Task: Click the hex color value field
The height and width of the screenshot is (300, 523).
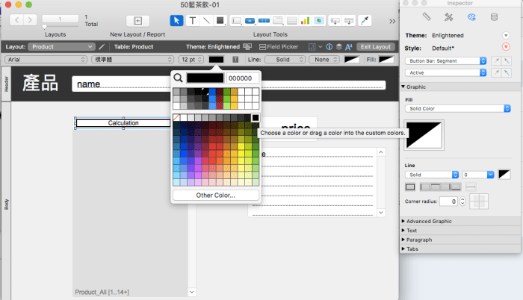Action: [242, 77]
